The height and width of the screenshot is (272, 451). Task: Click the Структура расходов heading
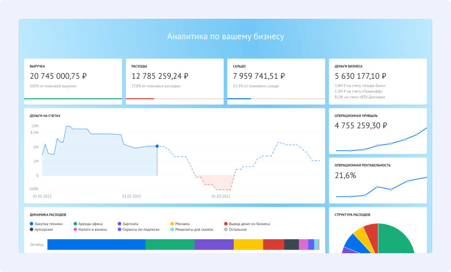(352, 215)
